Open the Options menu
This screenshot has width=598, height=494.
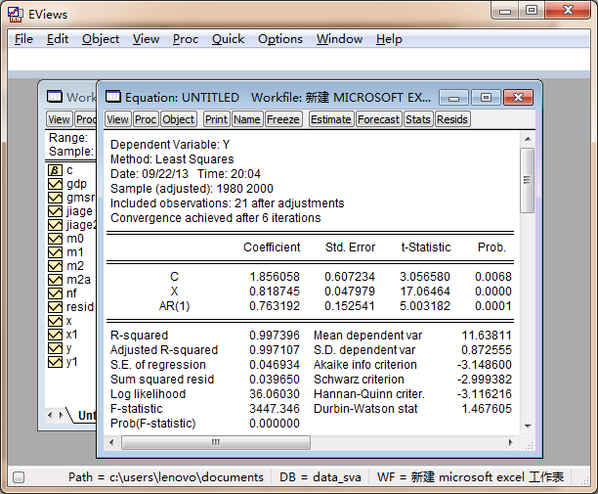pyautogui.click(x=279, y=39)
